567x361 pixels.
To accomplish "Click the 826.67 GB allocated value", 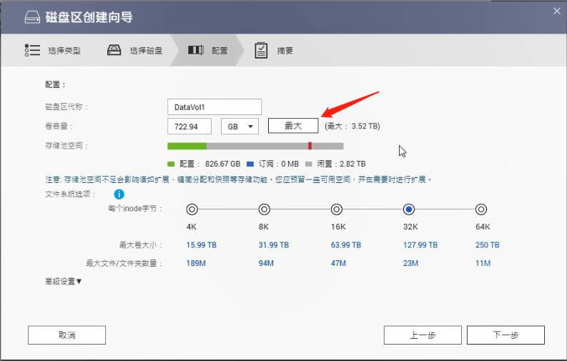I will [223, 164].
